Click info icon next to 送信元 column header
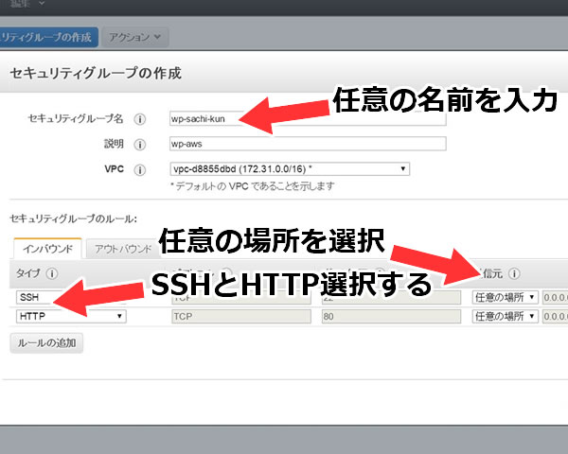The height and width of the screenshot is (454, 568). (514, 273)
